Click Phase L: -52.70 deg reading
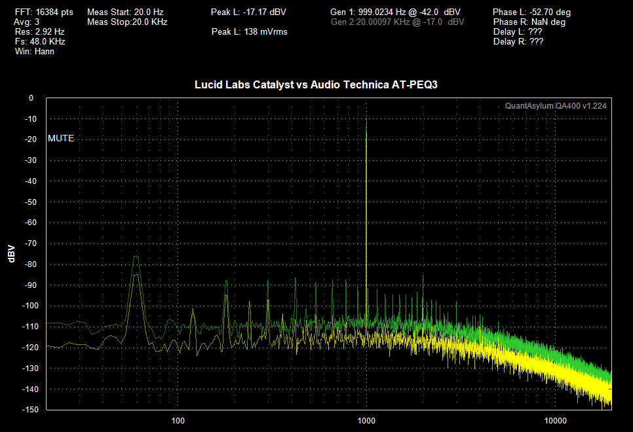 tap(531, 12)
